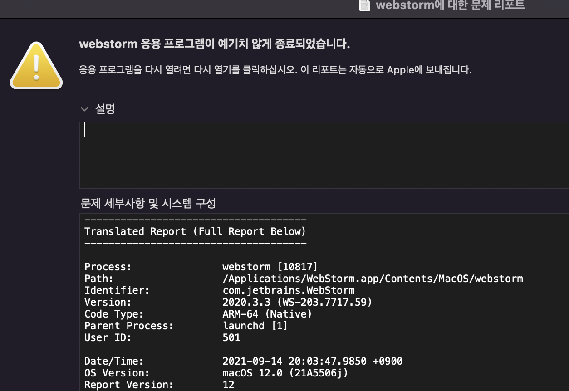Click the '문제 세부사항 및 시스템 구성' label
This screenshot has width=569, height=391.
[x=148, y=203]
